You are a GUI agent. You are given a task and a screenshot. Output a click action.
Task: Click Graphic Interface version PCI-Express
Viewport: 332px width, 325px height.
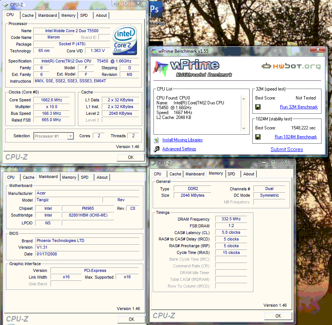click(95, 270)
